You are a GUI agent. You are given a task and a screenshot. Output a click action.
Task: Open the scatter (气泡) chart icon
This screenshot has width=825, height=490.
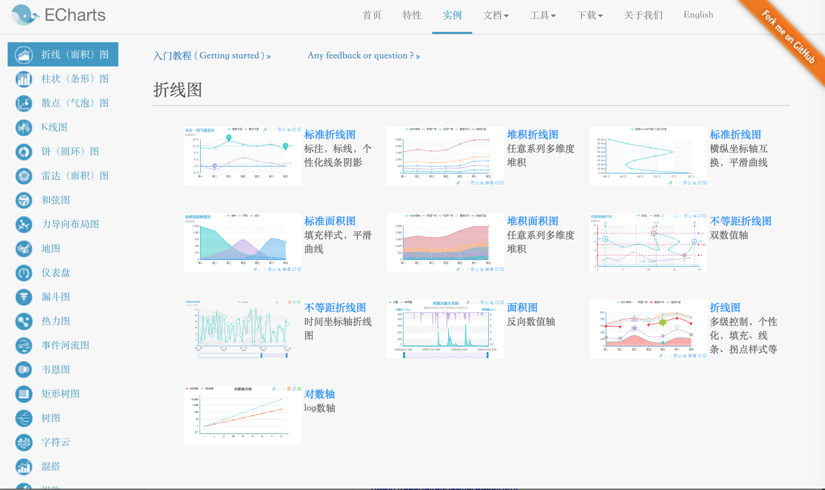coord(24,103)
